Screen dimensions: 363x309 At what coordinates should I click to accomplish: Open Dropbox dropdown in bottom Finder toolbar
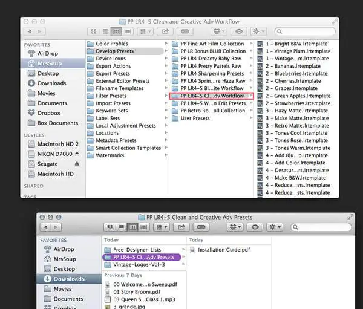[235, 227]
